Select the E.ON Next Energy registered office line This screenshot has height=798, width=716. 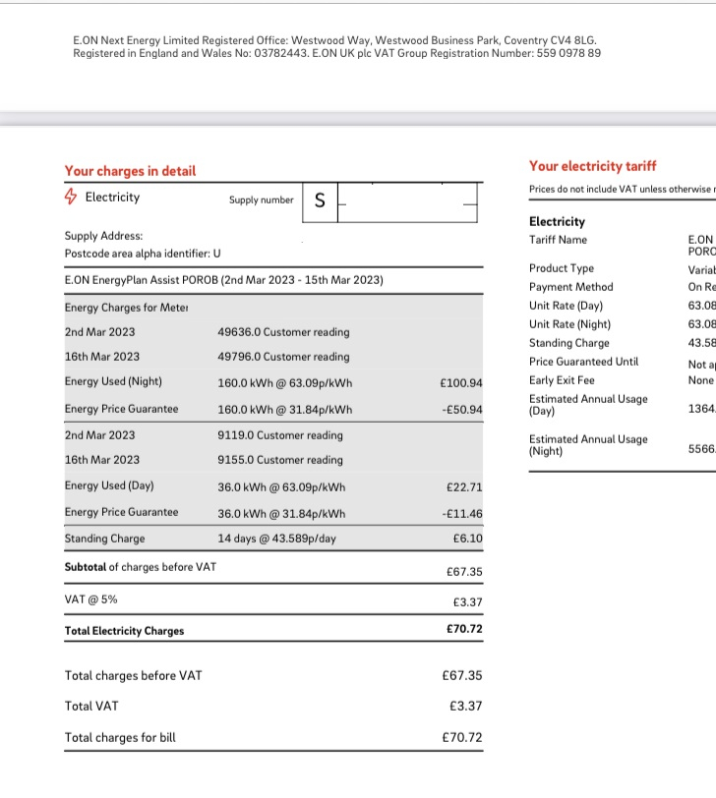point(334,40)
